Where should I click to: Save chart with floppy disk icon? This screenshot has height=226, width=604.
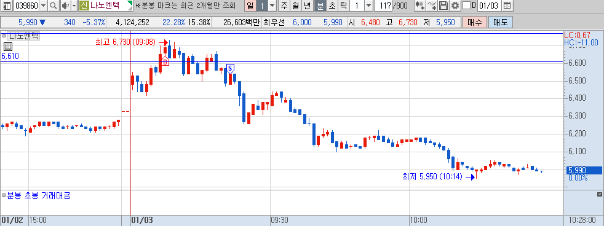pyautogui.click(x=443, y=6)
